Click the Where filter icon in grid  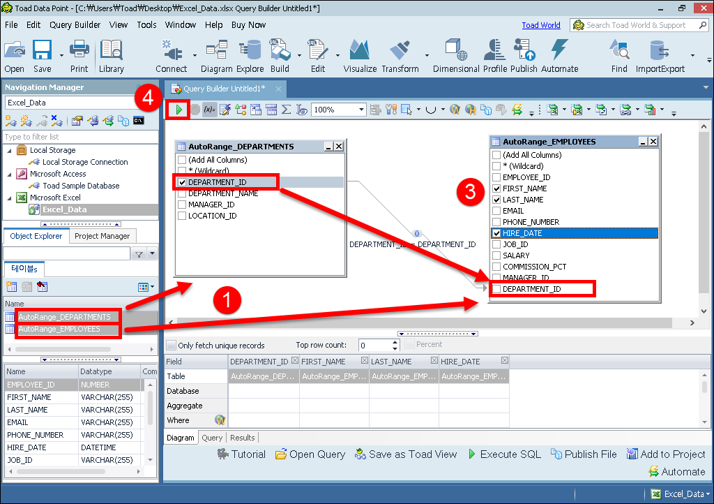point(220,420)
